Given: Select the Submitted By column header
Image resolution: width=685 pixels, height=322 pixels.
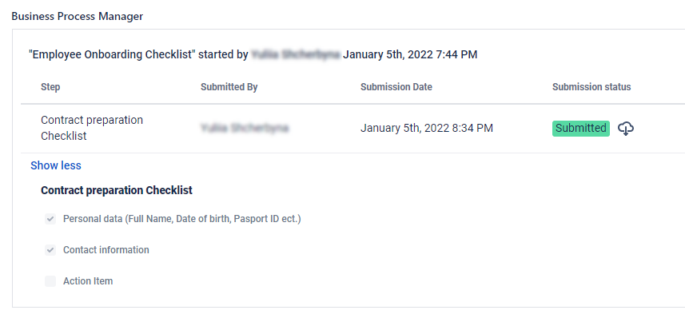Looking at the screenshot, I should [229, 87].
